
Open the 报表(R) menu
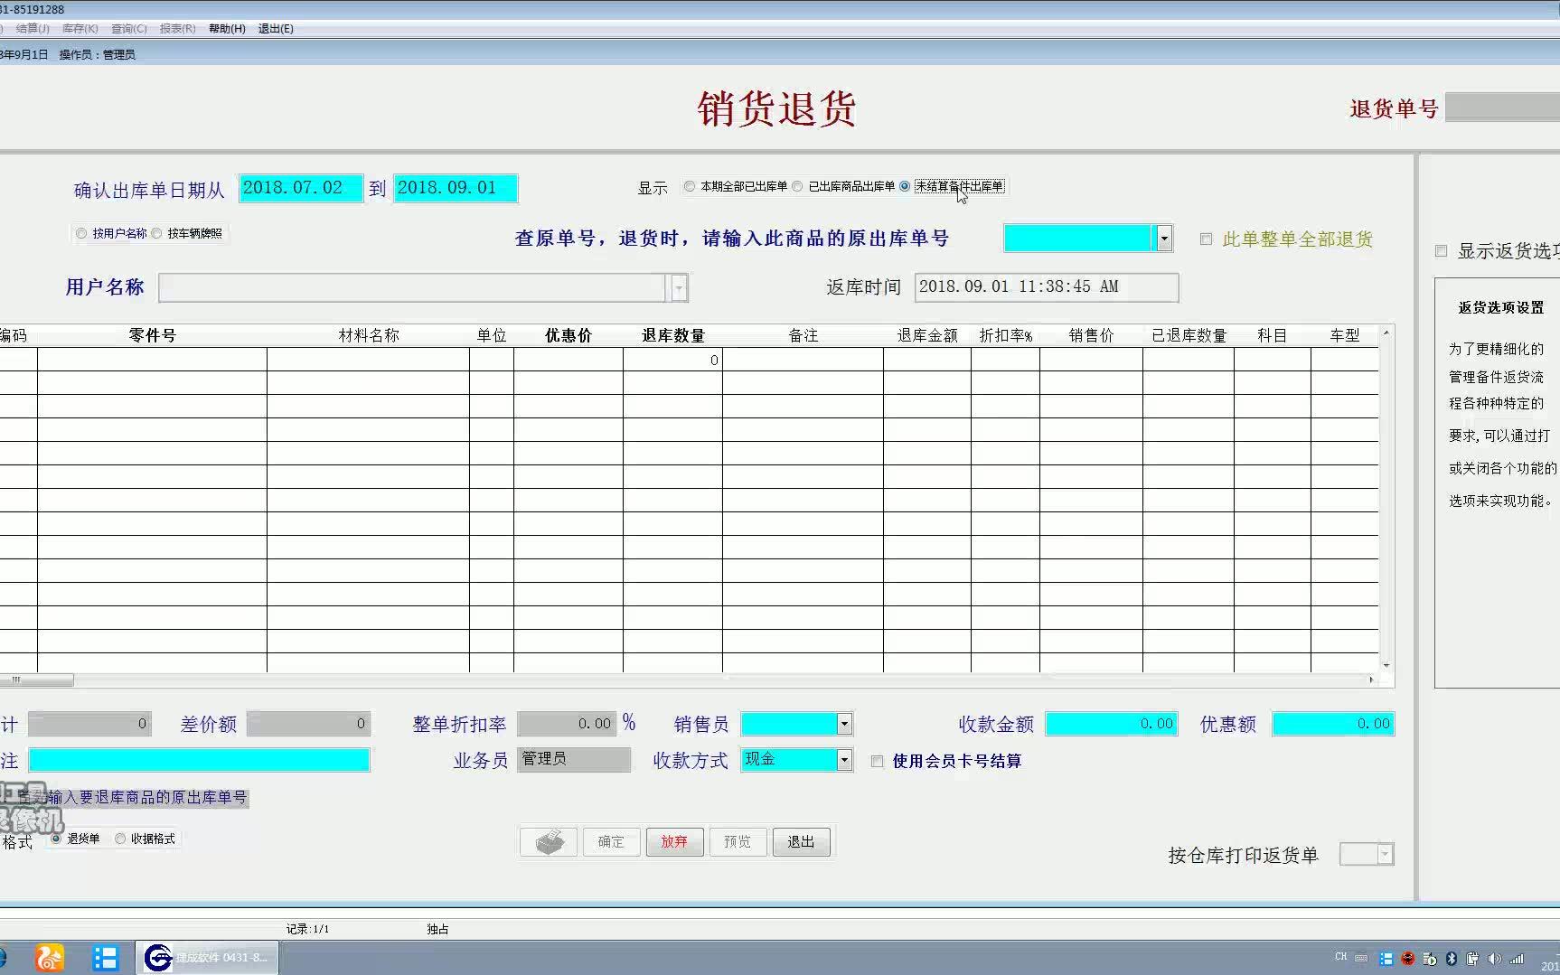(177, 29)
